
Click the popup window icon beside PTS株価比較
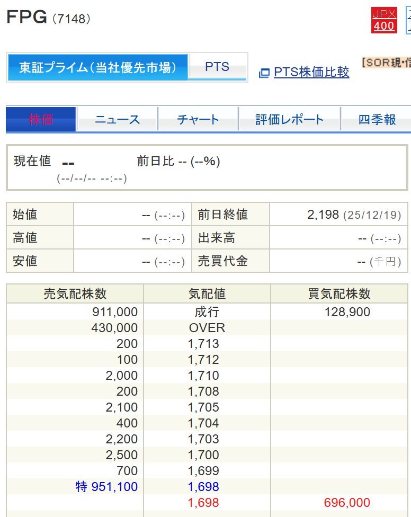click(264, 73)
